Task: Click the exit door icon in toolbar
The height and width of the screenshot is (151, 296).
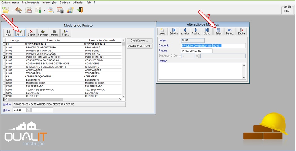Action: pyautogui.click(x=80, y=10)
